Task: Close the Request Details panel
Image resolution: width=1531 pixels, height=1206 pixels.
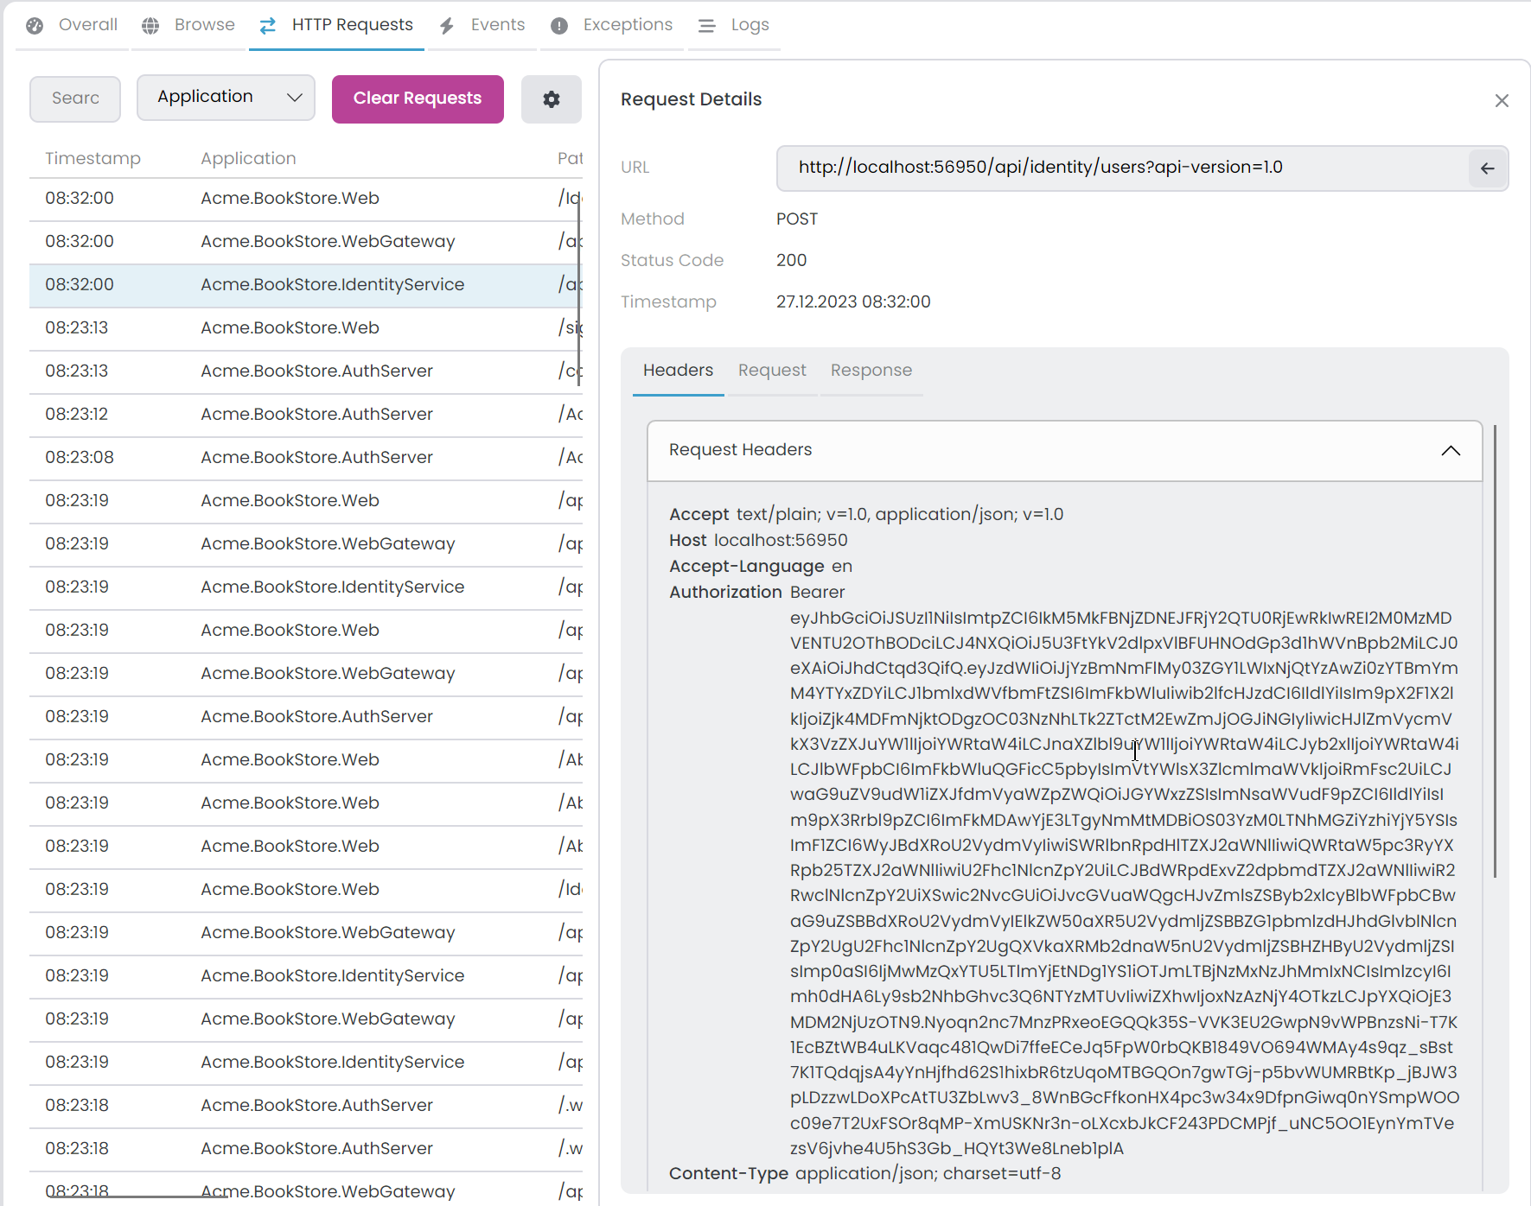Action: pyautogui.click(x=1502, y=100)
